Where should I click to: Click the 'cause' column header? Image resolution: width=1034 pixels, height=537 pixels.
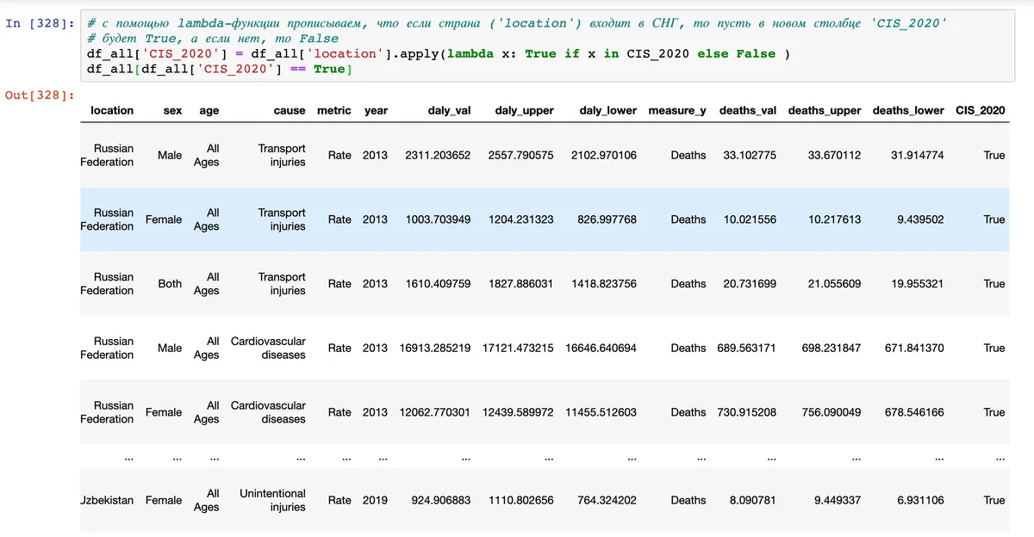pos(290,110)
